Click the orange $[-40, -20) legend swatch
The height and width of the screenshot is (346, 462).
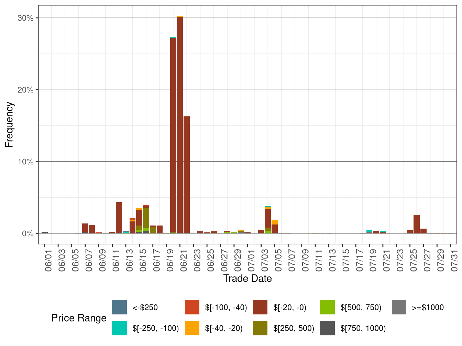(x=192, y=328)
